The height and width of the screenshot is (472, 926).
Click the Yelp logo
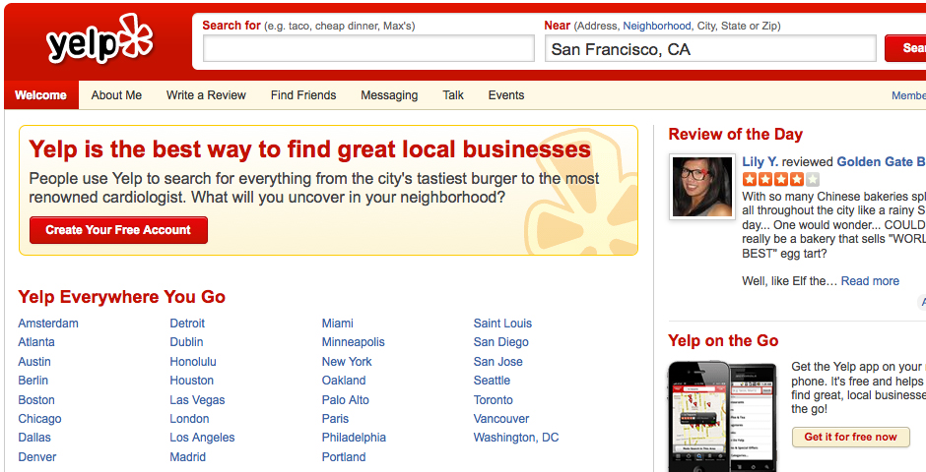(x=99, y=39)
